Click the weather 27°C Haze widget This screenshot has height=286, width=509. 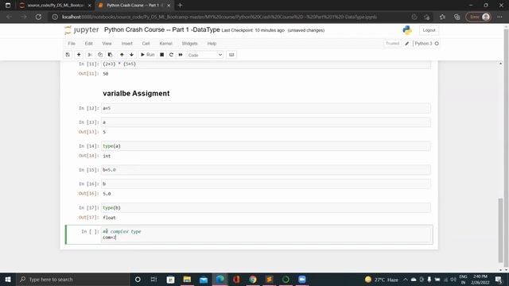[382, 279]
